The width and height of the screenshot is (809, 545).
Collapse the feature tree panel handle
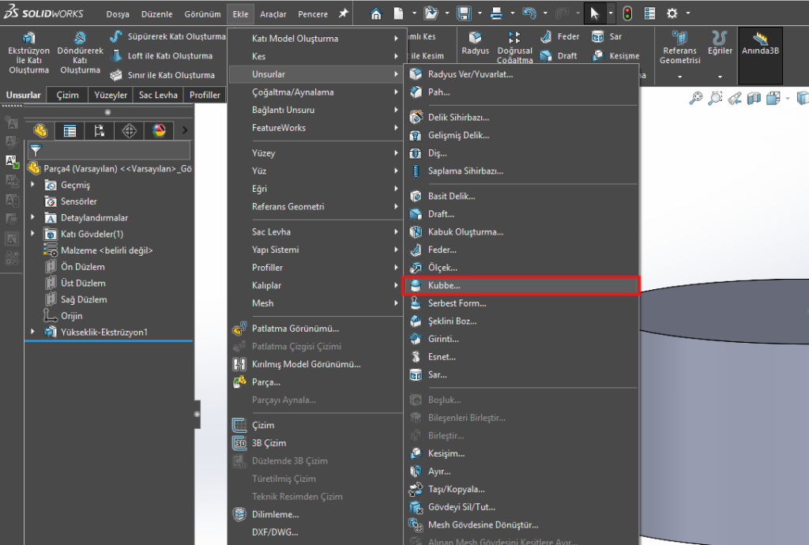point(197,413)
